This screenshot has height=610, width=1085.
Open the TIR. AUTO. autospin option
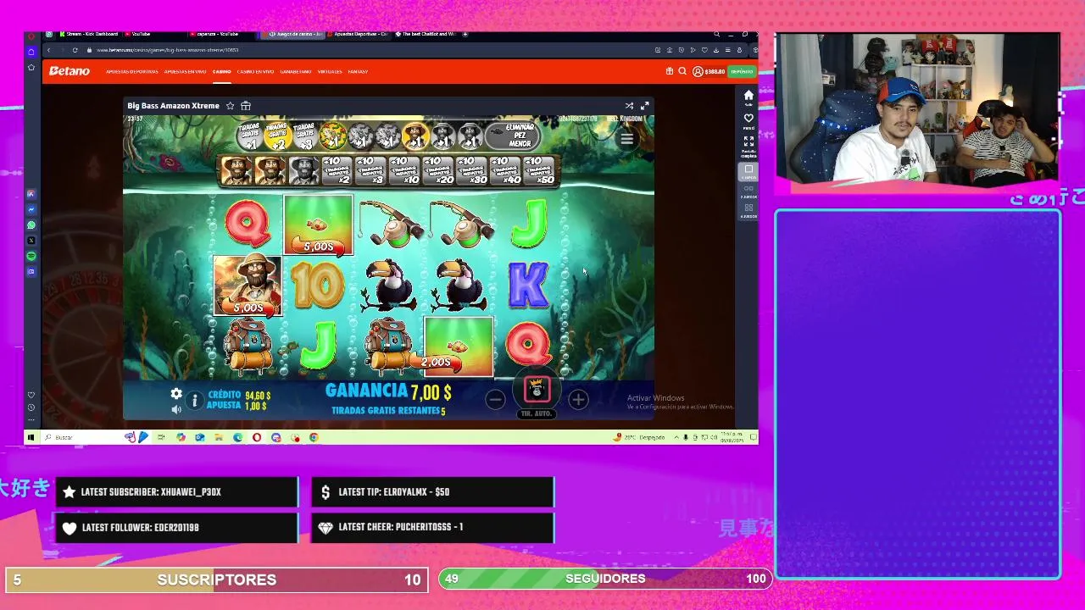(x=537, y=413)
